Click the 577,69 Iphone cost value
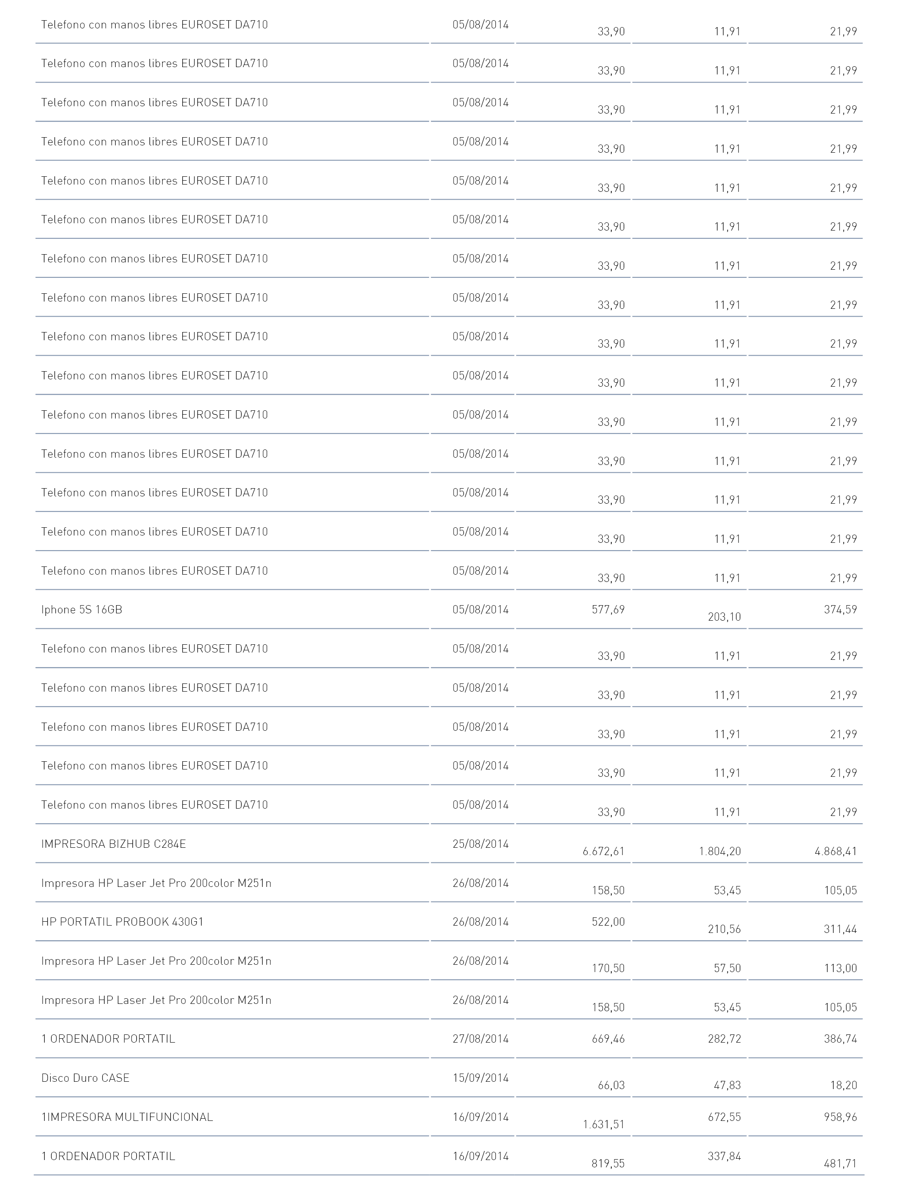914x1194 pixels. (x=608, y=609)
